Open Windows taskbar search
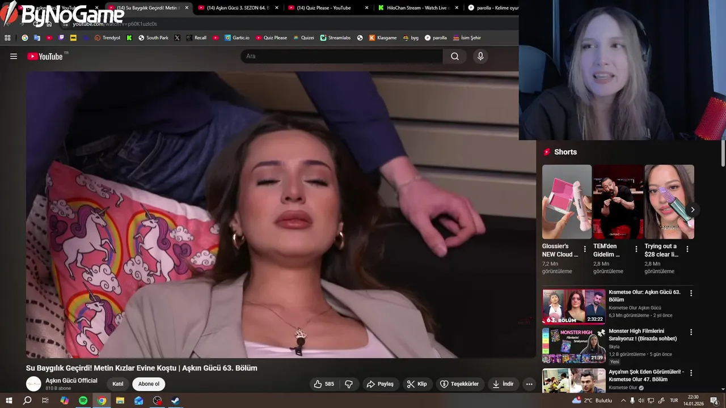The image size is (726, 408). 27,401
